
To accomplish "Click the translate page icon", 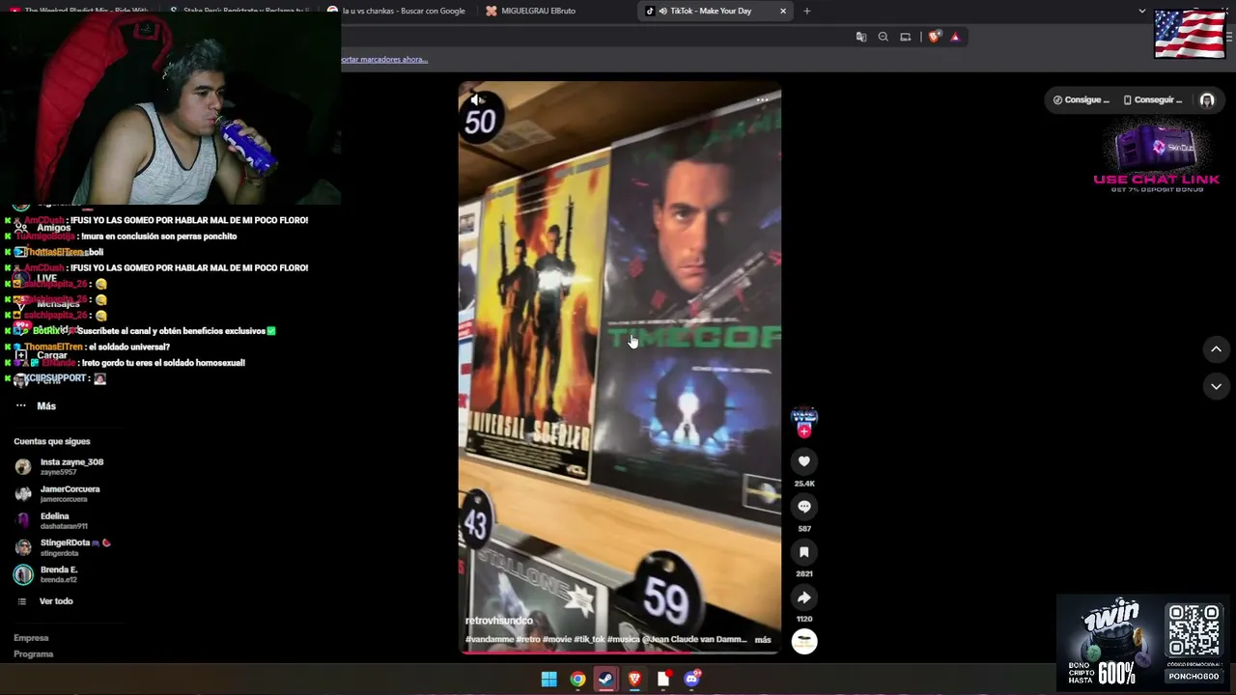I will (861, 37).
